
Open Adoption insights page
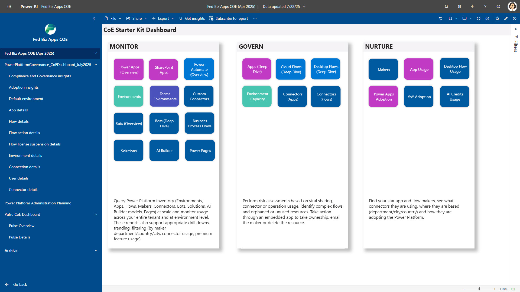click(24, 87)
